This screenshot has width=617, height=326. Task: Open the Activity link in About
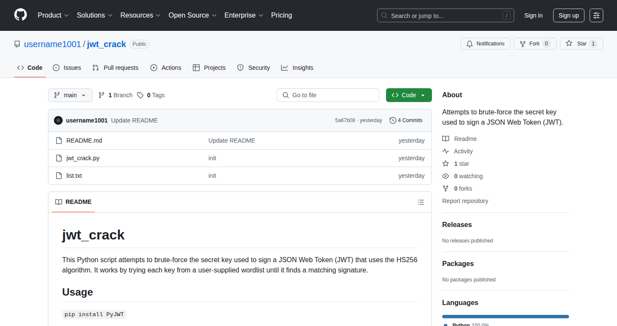[458, 151]
